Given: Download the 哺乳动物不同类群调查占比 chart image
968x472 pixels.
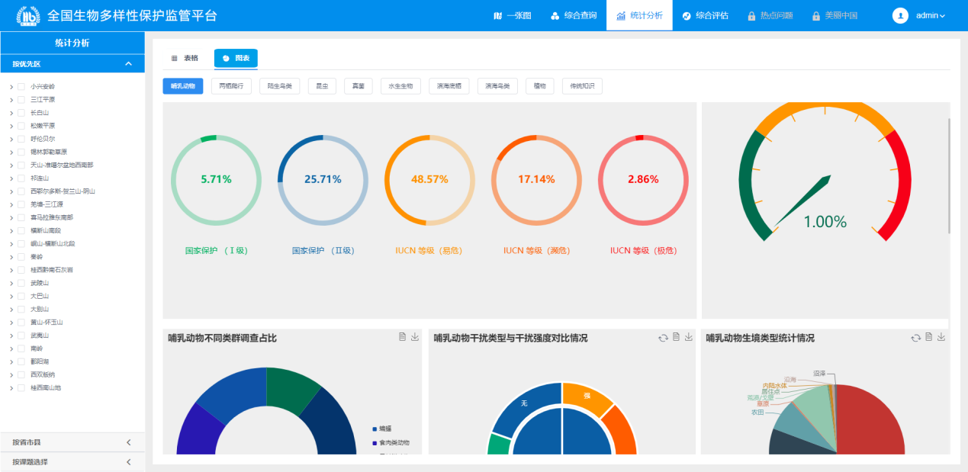Looking at the screenshot, I should click(x=415, y=337).
